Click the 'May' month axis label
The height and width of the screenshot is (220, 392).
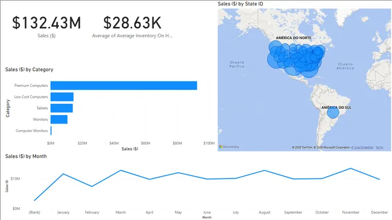coord(178,212)
